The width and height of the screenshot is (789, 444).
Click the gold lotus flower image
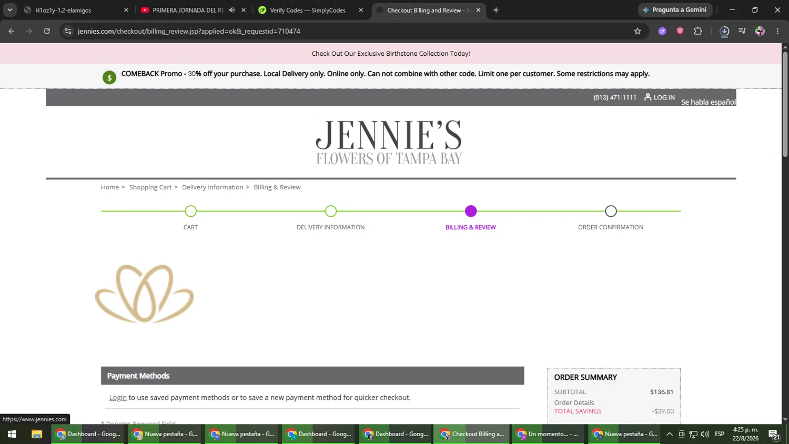tap(145, 294)
